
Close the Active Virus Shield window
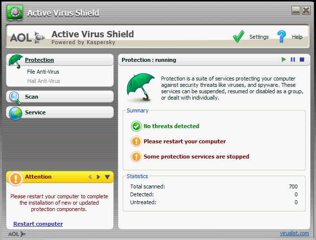pos(306,10)
